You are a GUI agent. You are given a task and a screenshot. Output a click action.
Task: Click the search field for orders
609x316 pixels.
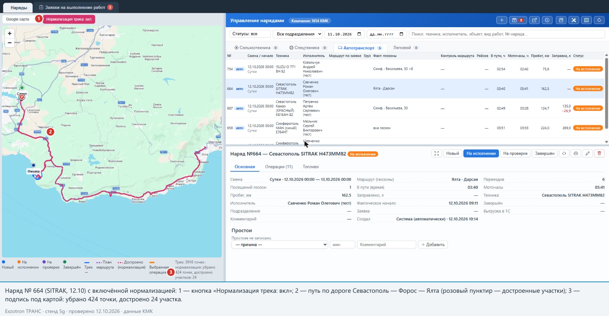point(507,34)
